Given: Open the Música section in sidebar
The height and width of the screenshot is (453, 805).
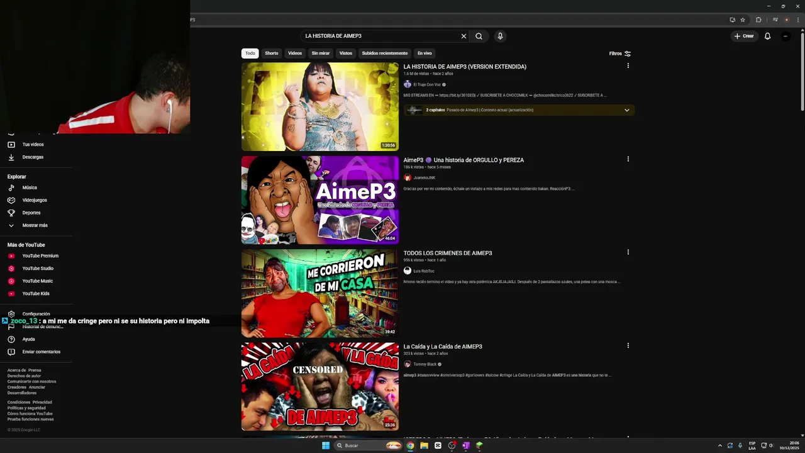Looking at the screenshot, I should 30,187.
